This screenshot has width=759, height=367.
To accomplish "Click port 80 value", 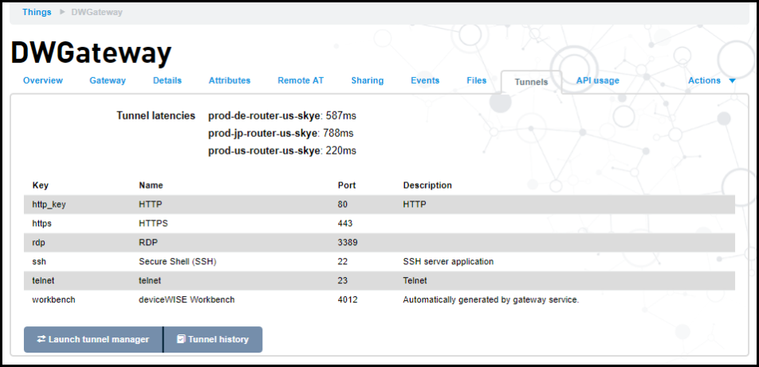I will click(343, 205).
